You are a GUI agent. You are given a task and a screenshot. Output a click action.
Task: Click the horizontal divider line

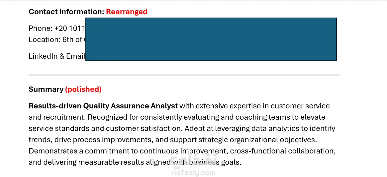coord(184,75)
